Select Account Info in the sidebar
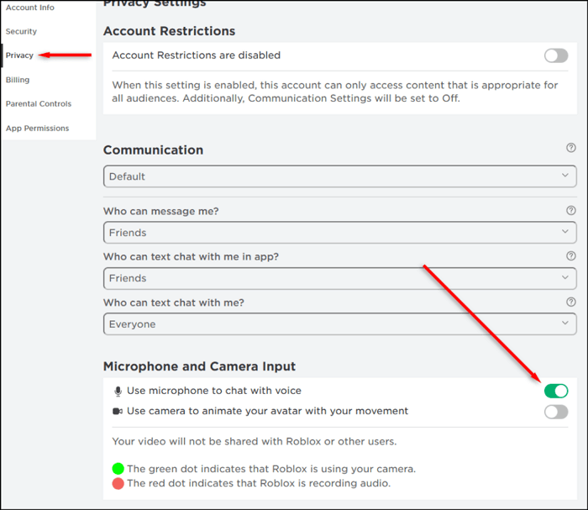Screen dimensions: 588x510 tap(30, 8)
